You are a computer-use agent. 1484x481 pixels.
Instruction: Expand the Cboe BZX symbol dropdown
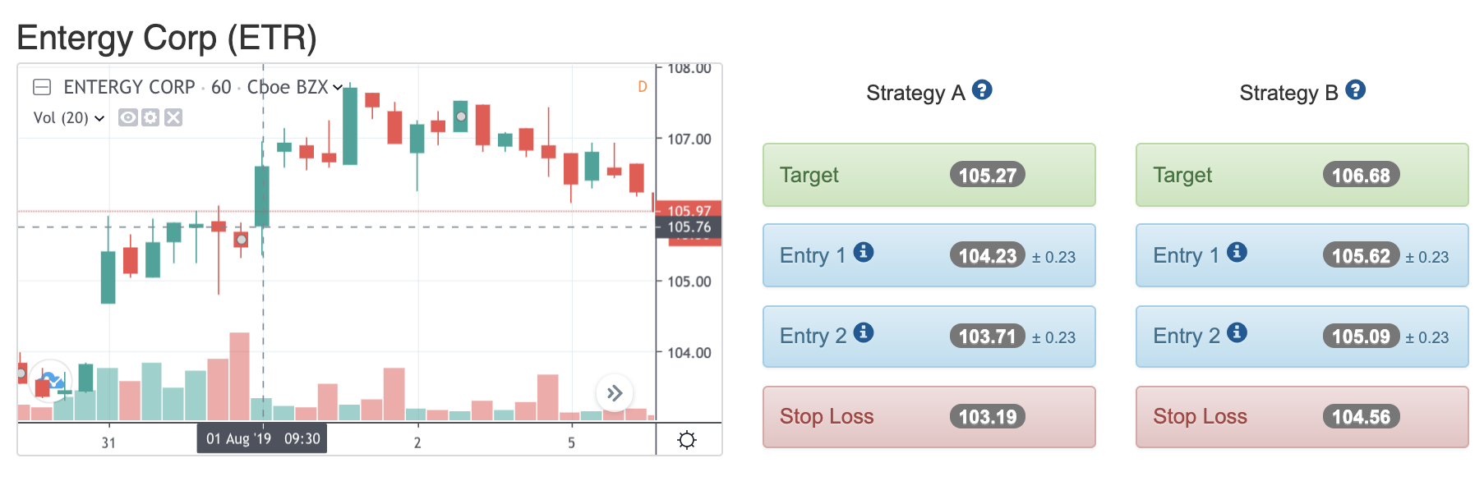click(x=337, y=87)
